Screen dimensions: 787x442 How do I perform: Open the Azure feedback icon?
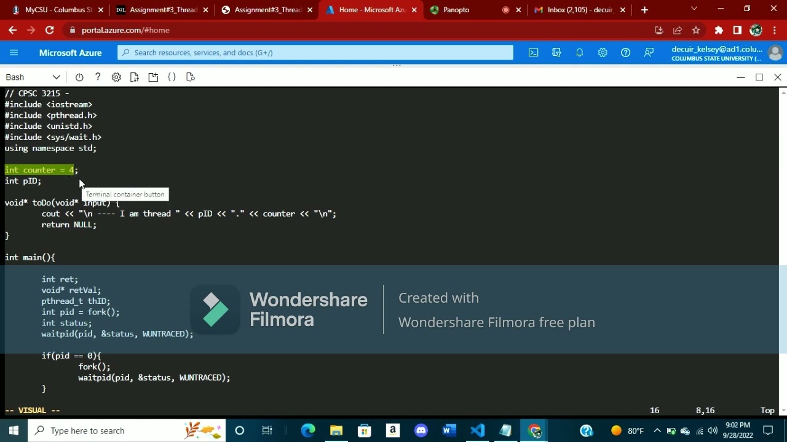point(649,53)
